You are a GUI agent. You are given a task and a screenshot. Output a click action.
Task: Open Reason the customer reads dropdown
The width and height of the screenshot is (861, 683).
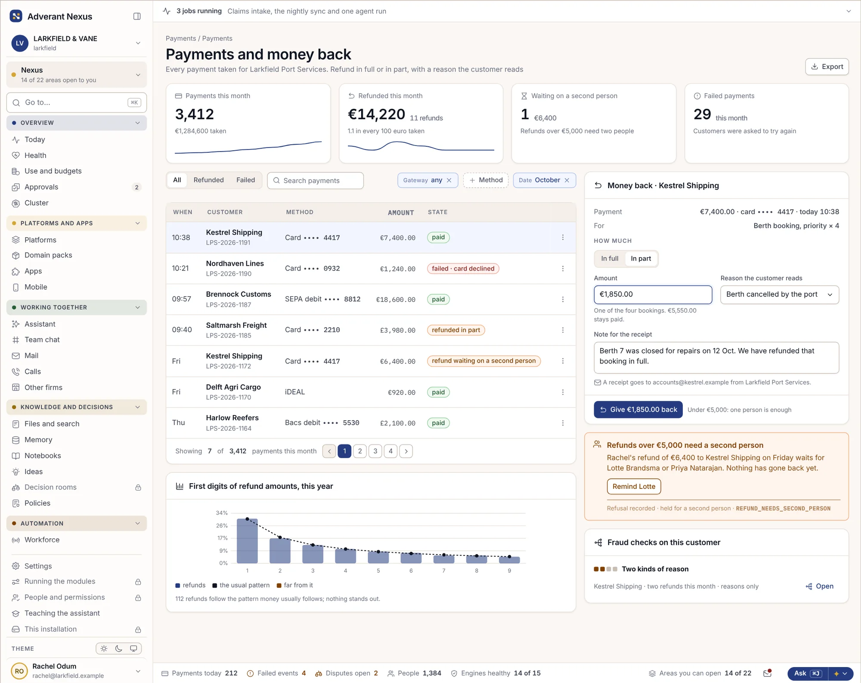click(780, 295)
